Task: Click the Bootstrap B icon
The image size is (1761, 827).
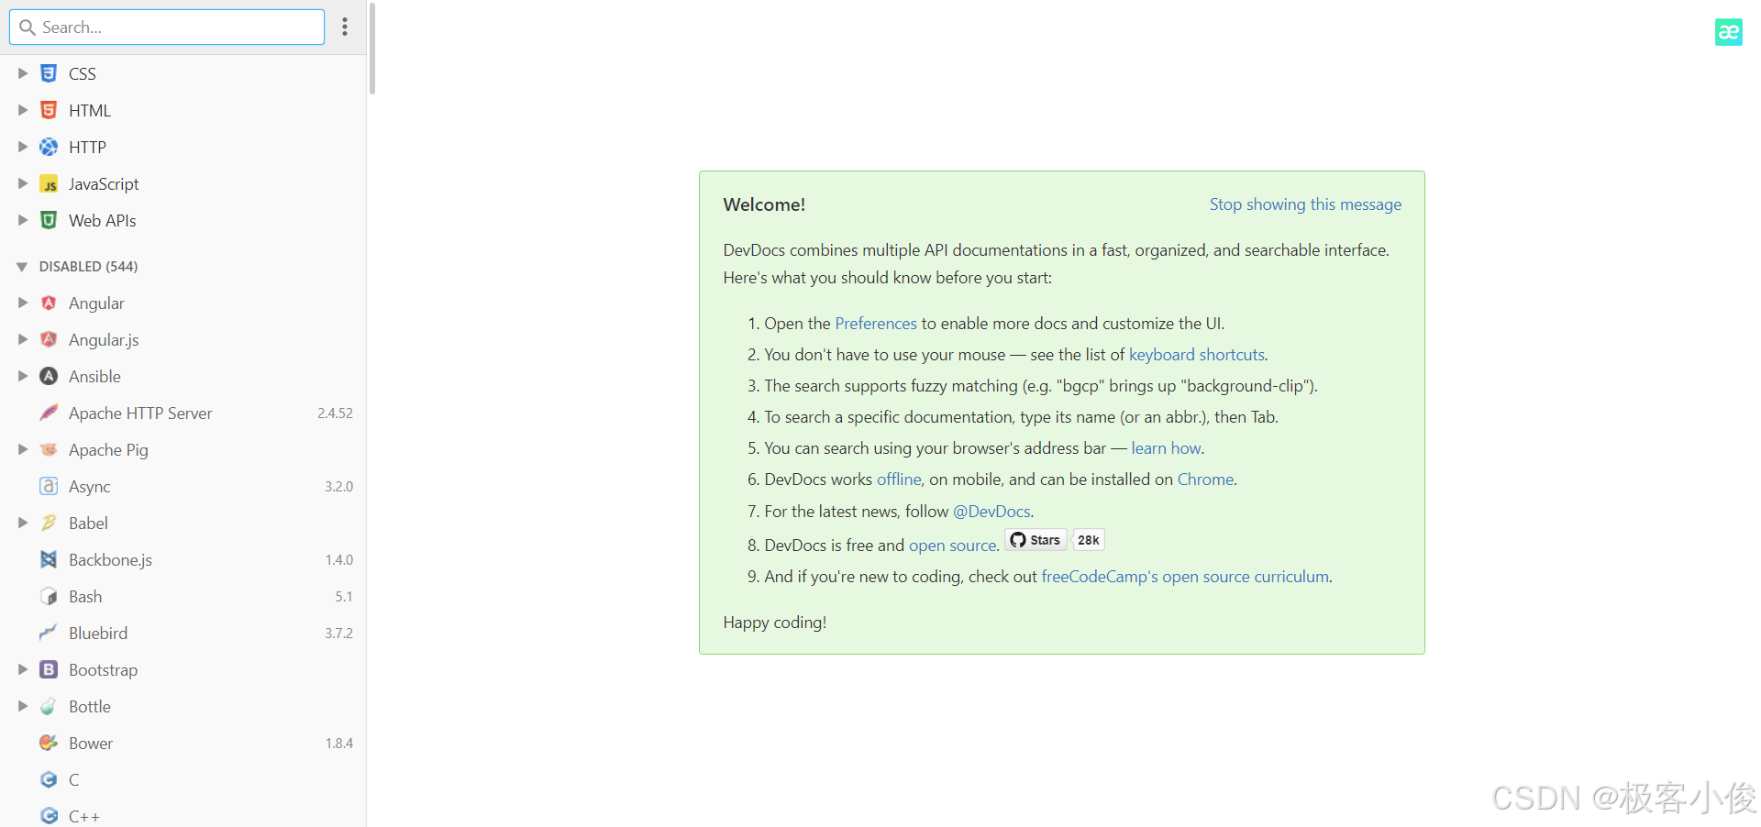Action: tap(49, 669)
